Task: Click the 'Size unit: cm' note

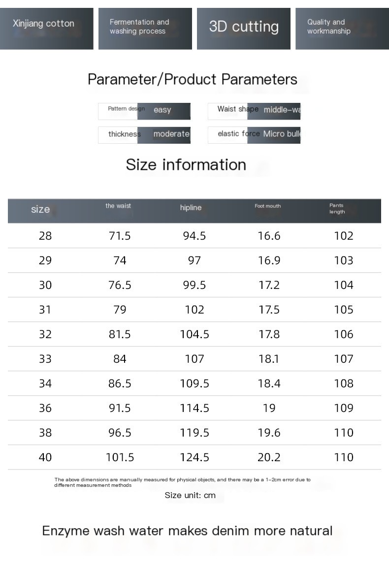Action: (x=190, y=495)
